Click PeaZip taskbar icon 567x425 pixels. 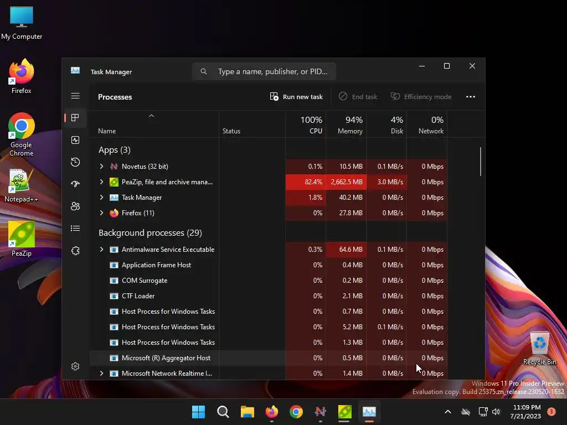[344, 412]
